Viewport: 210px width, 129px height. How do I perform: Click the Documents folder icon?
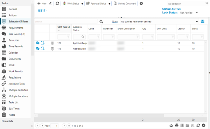click(x=4, y=59)
